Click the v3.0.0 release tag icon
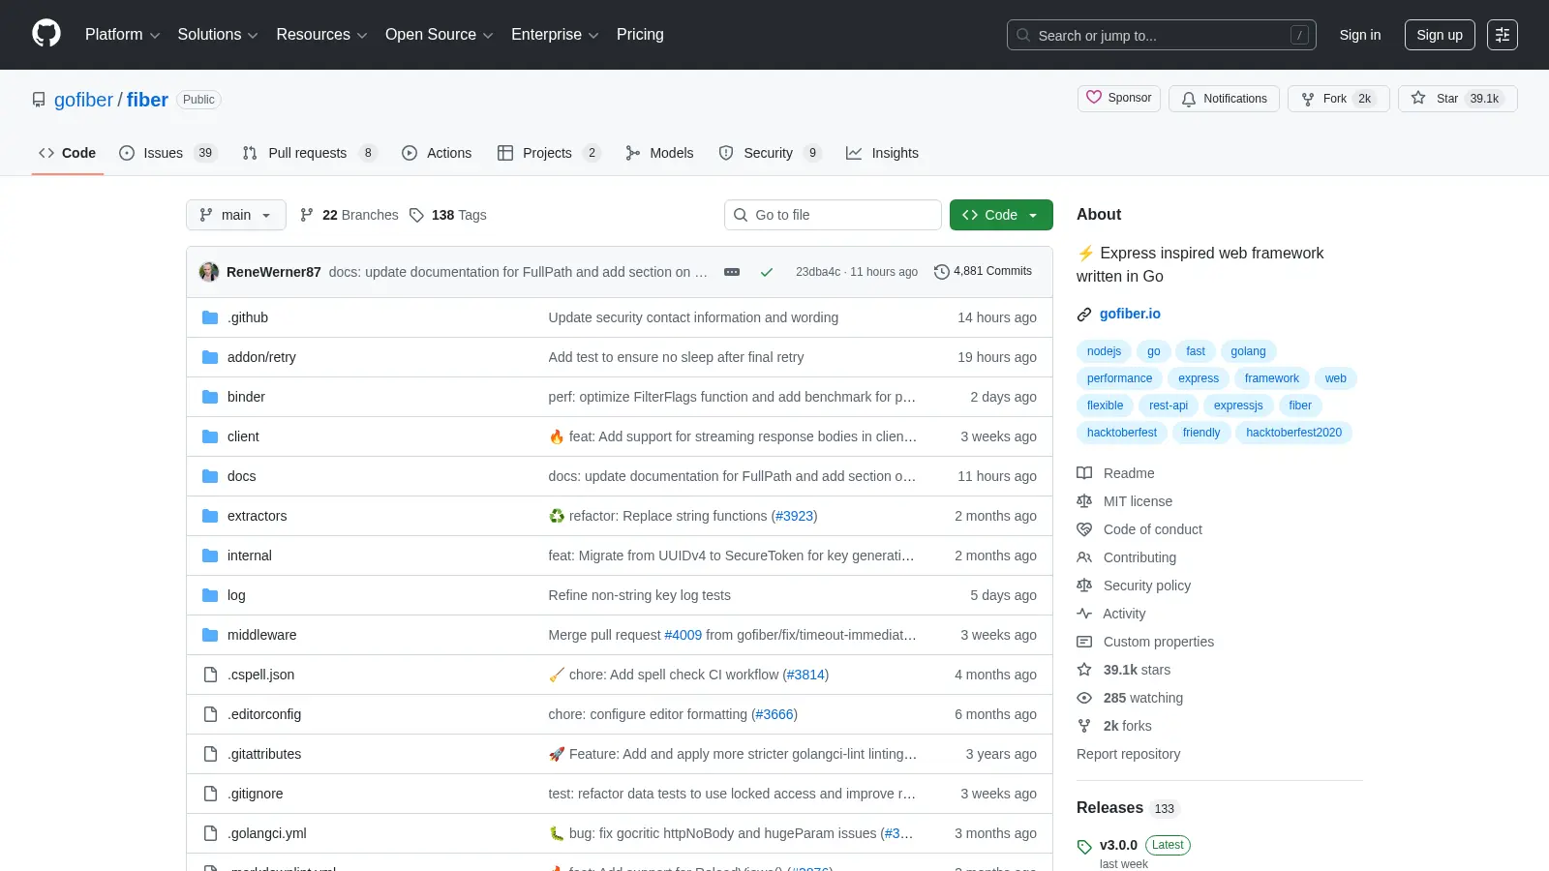The image size is (1549, 871). pyautogui.click(x=1084, y=847)
